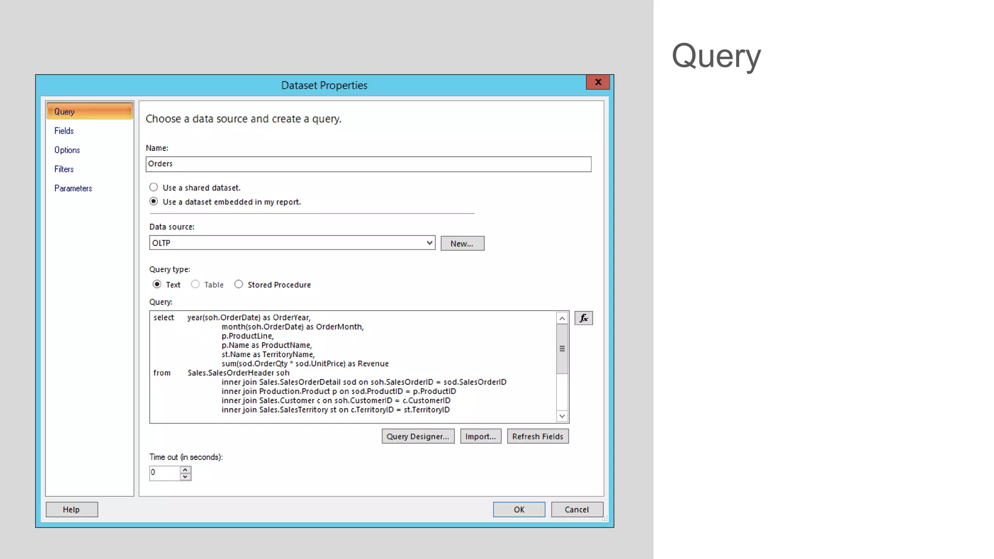Click the Refresh Fields button
Viewport: 994px width, 559px height.
538,436
